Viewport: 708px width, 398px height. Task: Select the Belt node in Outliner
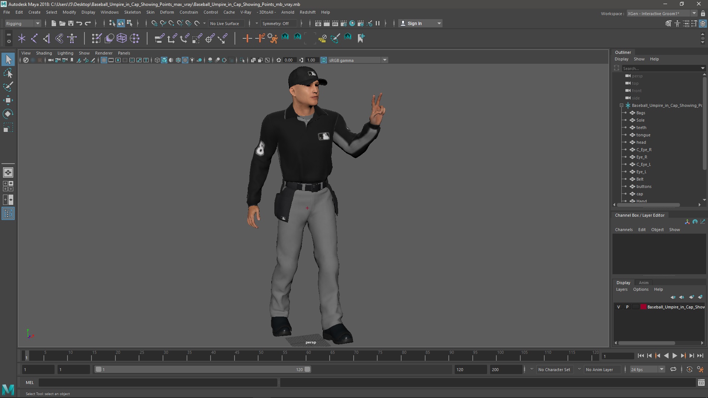(x=640, y=179)
